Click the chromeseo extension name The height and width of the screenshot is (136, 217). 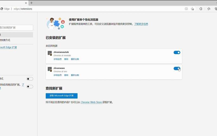coord(59,68)
